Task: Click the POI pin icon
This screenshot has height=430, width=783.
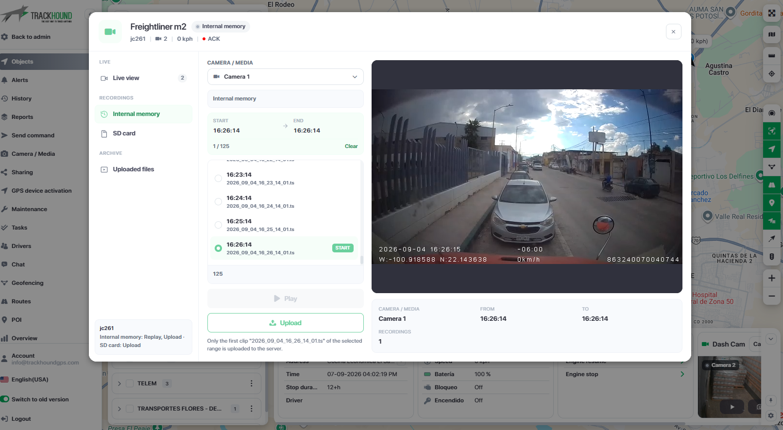Action: pos(4,320)
